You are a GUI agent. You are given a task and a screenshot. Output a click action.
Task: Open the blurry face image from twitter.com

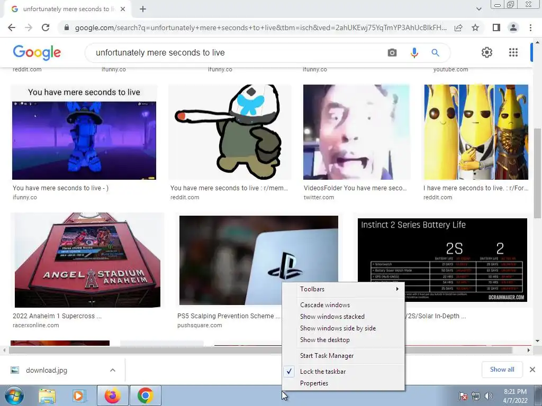click(356, 132)
